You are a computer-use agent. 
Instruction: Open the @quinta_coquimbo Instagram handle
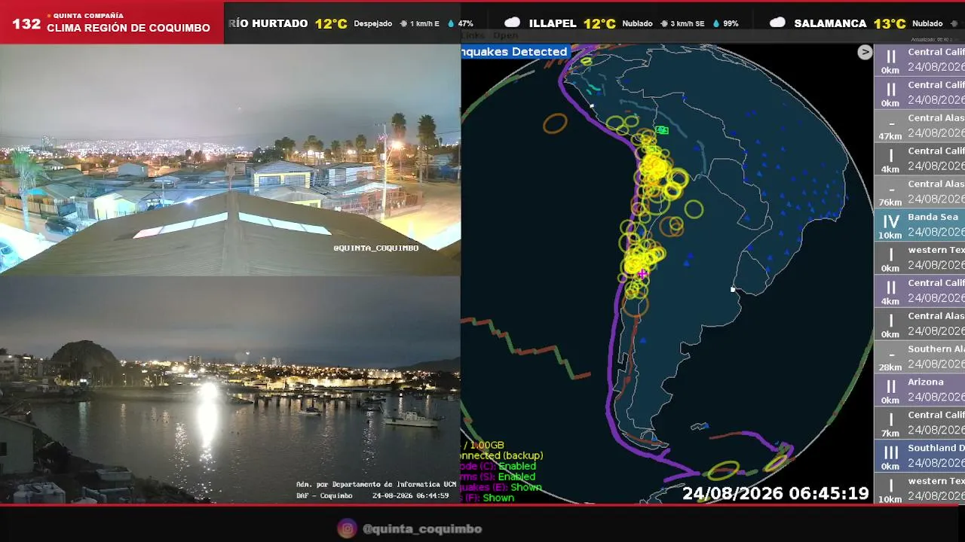pyautogui.click(x=422, y=528)
